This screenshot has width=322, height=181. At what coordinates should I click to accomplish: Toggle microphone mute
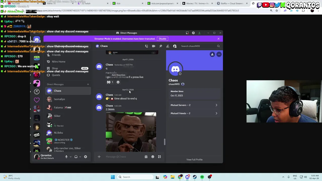click(66, 157)
